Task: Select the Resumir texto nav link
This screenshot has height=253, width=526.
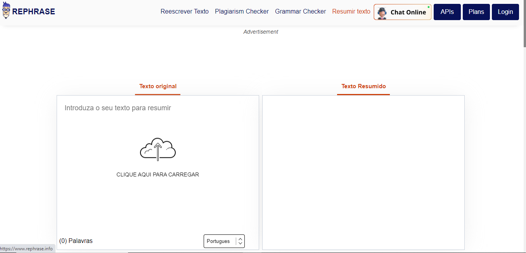Action: tap(351, 12)
